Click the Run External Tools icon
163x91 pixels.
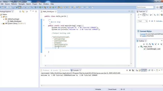point(45,7)
